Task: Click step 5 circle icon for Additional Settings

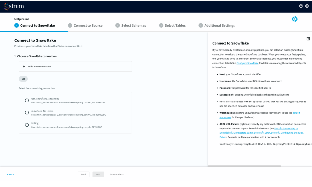Action: (x=200, y=26)
